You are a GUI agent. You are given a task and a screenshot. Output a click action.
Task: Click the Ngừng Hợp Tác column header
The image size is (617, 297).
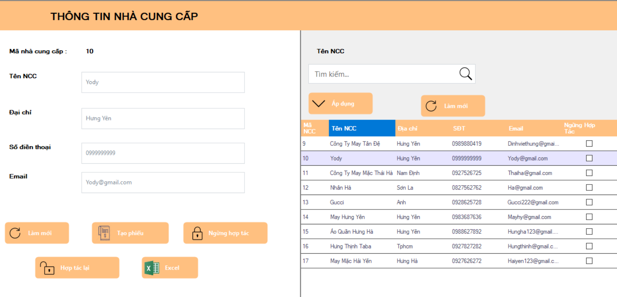[x=589, y=128]
